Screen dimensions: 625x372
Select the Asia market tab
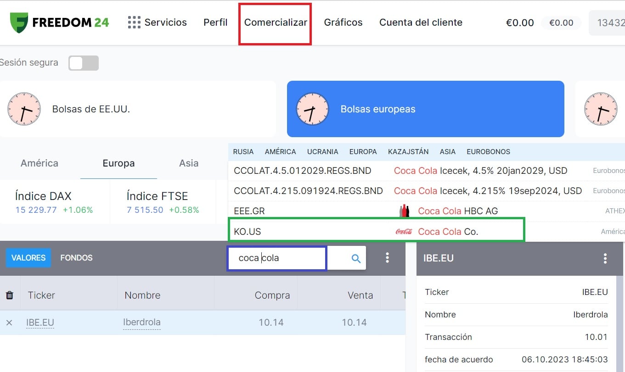(x=189, y=163)
